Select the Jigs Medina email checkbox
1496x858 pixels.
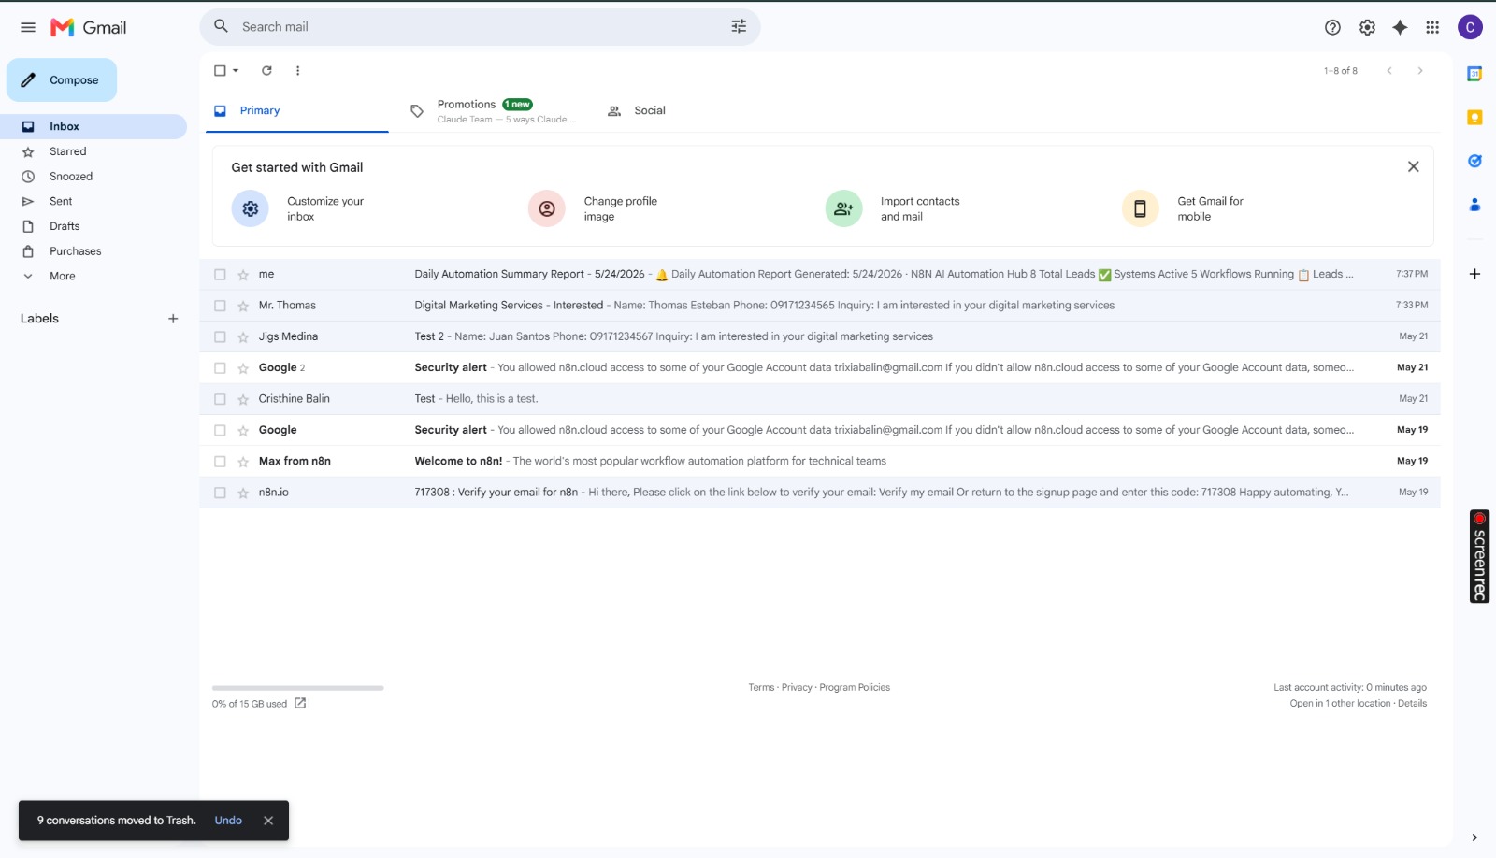click(220, 336)
